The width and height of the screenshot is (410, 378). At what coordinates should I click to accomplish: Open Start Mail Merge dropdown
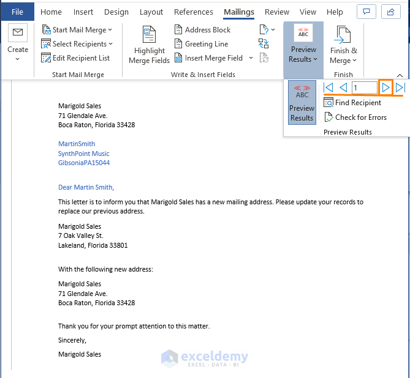coord(77,30)
